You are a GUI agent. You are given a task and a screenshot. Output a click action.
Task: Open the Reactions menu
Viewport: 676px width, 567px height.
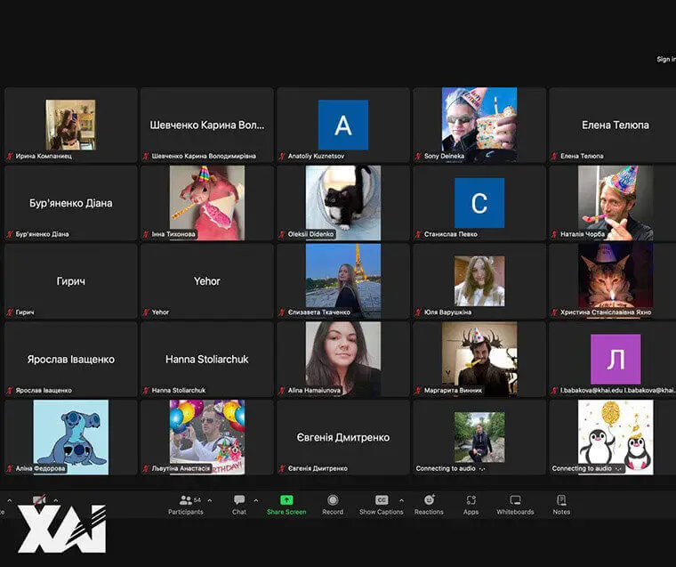pyautogui.click(x=429, y=504)
